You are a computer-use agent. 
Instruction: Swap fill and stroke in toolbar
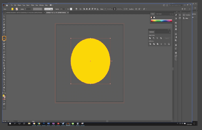5,93
